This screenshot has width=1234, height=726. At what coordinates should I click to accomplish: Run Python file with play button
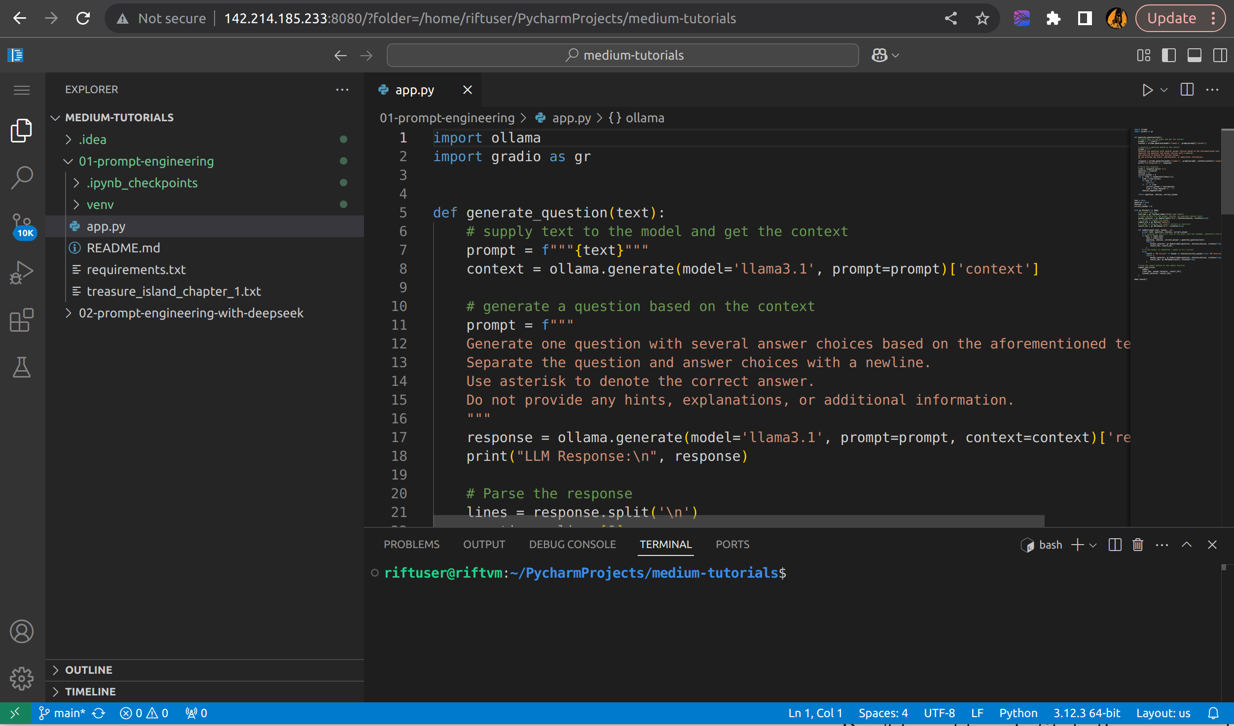coord(1147,90)
